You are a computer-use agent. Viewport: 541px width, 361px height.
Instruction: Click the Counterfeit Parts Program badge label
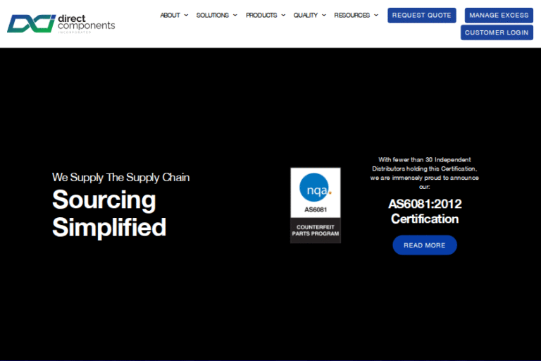[316, 230]
